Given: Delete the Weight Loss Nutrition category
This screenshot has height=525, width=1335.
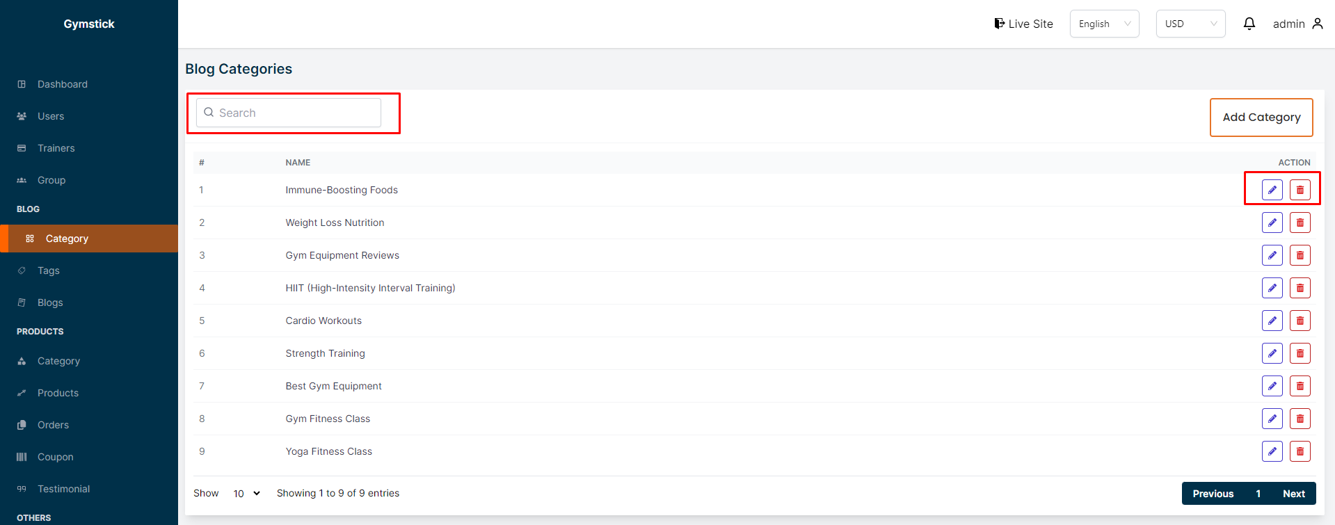Looking at the screenshot, I should [1300, 223].
